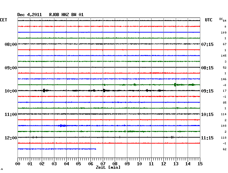This screenshot has height=173, width=228.
Task: Select the CET time label "10:00"
Action: tap(11, 91)
